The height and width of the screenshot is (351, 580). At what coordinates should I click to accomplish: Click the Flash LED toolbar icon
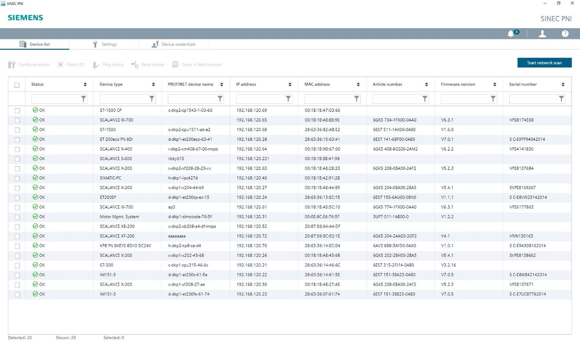tap(60, 64)
